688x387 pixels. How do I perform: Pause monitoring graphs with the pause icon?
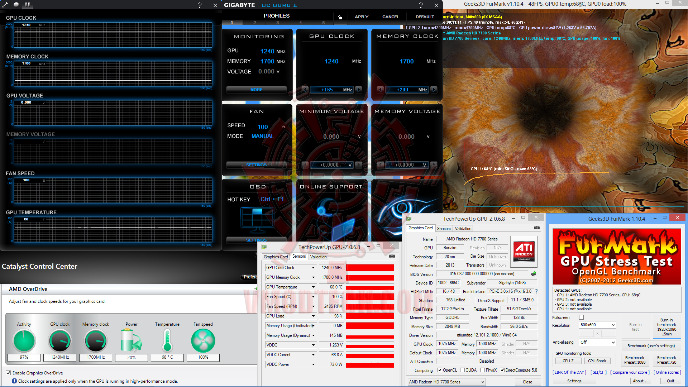(27, 5)
